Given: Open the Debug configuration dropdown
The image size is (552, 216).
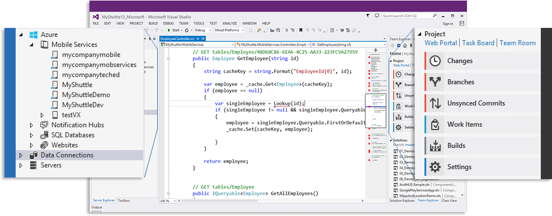Looking at the screenshot, I should point(203,30).
